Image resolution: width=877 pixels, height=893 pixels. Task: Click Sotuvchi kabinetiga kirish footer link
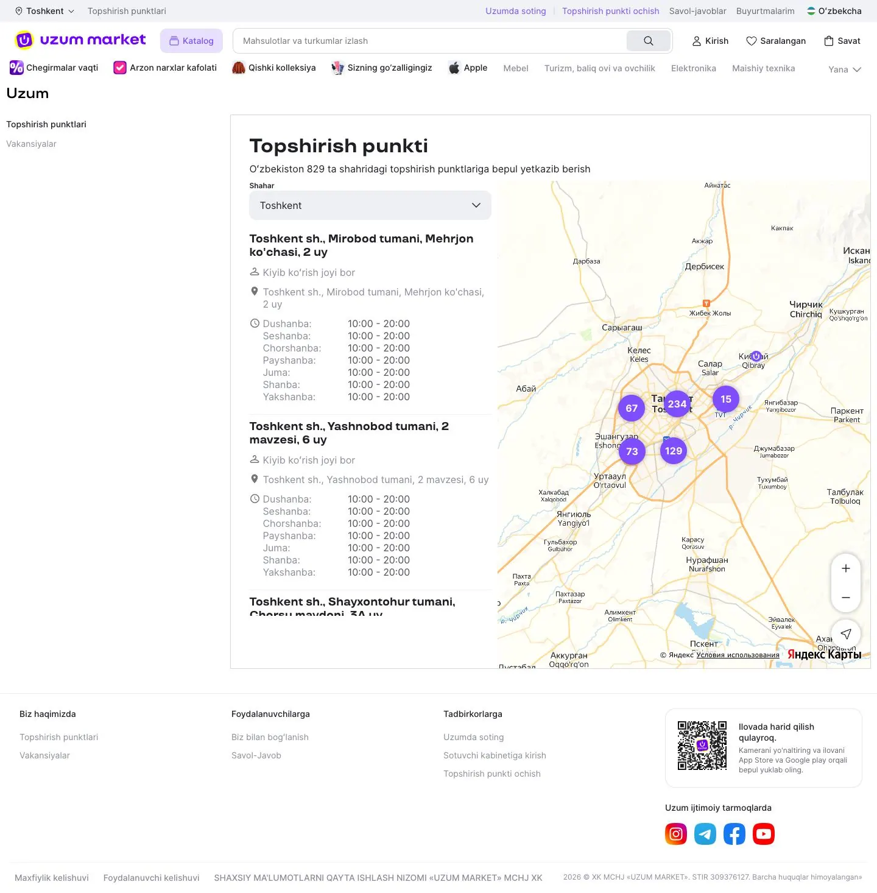click(495, 755)
